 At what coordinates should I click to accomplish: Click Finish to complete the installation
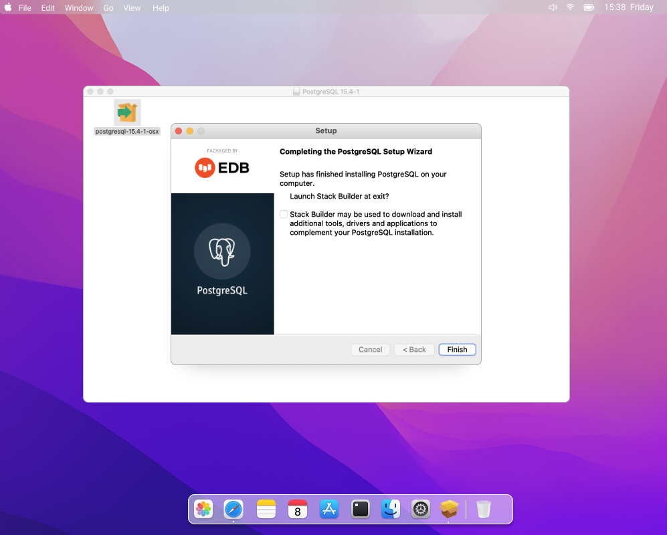tap(457, 349)
